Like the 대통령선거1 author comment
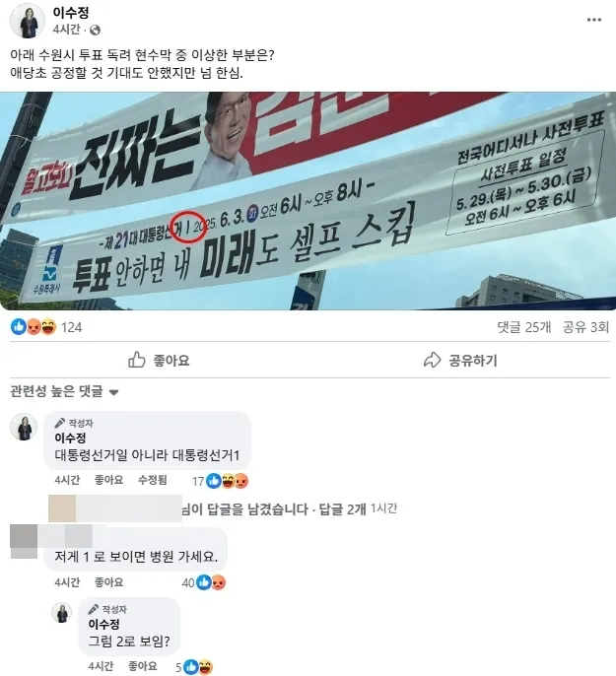The image size is (616, 676). (108, 480)
